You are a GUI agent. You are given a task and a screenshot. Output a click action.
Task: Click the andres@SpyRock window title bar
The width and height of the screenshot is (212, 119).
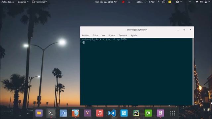click(x=137, y=30)
